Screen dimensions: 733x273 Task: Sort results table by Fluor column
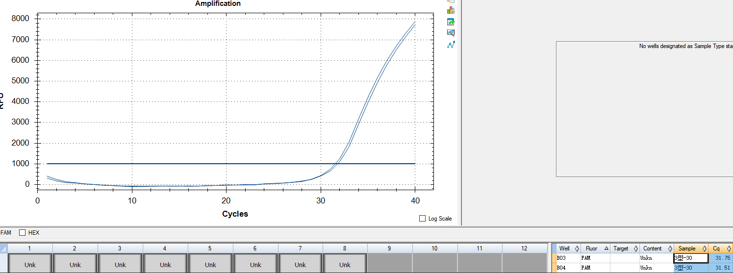tap(595, 248)
